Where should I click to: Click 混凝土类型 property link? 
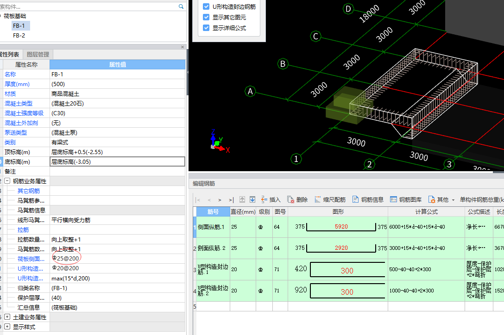[x=19, y=104]
